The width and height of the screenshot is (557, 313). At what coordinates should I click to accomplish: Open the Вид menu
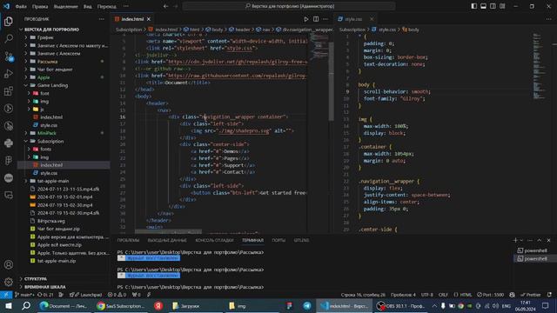(x=87, y=6)
